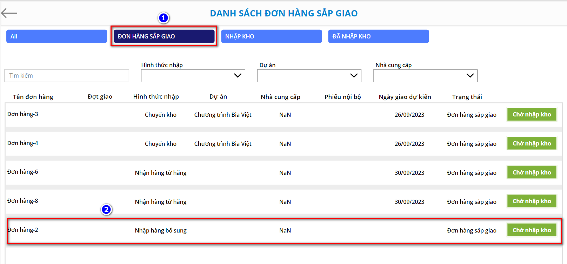Click Chương trình Bia Việt in Đơn hàng-3 row

pyautogui.click(x=223, y=115)
